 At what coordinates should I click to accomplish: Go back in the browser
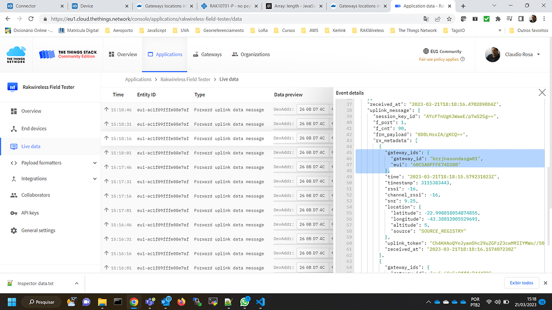[x=8, y=19]
